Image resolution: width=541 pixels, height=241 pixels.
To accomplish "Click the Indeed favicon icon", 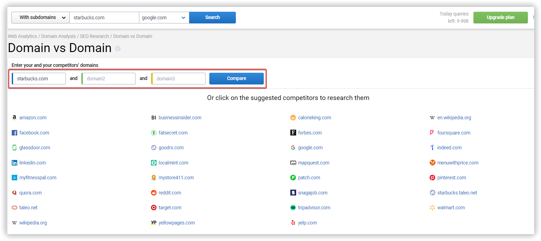I will click(432, 148).
